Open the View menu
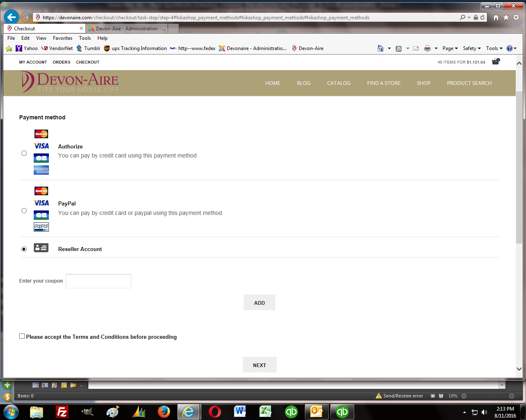526x420 pixels. coord(41,38)
